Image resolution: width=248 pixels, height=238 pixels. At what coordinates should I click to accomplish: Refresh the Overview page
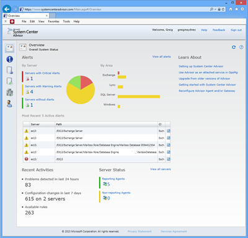234,47
